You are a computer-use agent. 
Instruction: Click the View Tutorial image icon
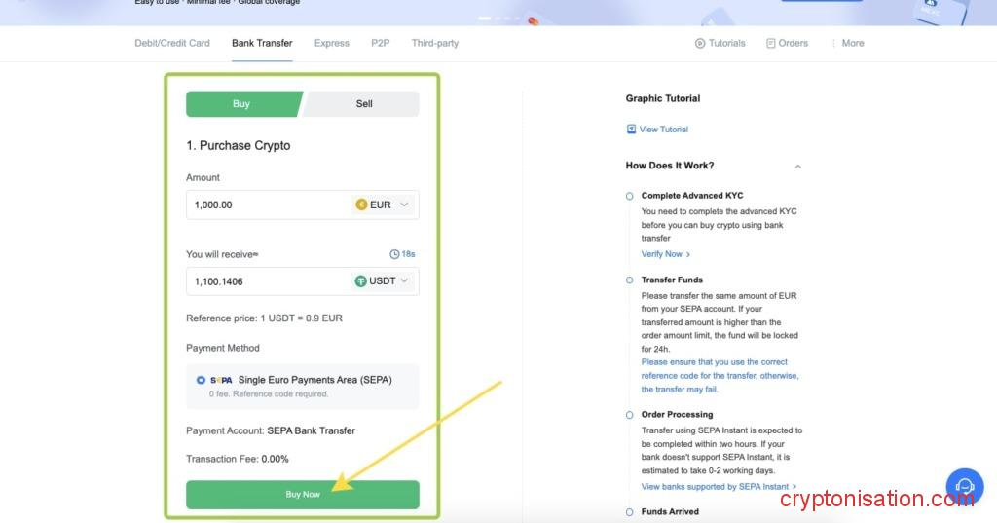[631, 130]
